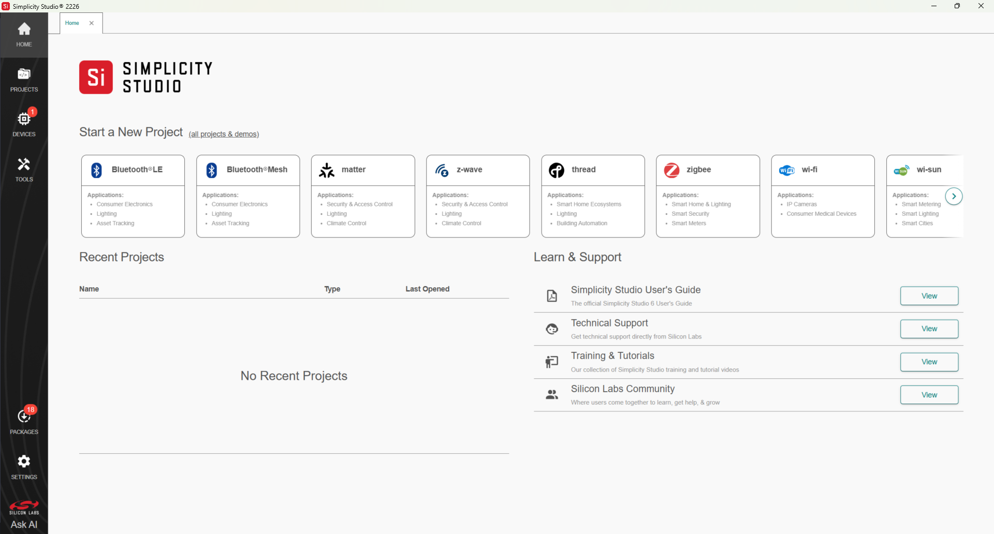Click the matter icon

point(327,170)
